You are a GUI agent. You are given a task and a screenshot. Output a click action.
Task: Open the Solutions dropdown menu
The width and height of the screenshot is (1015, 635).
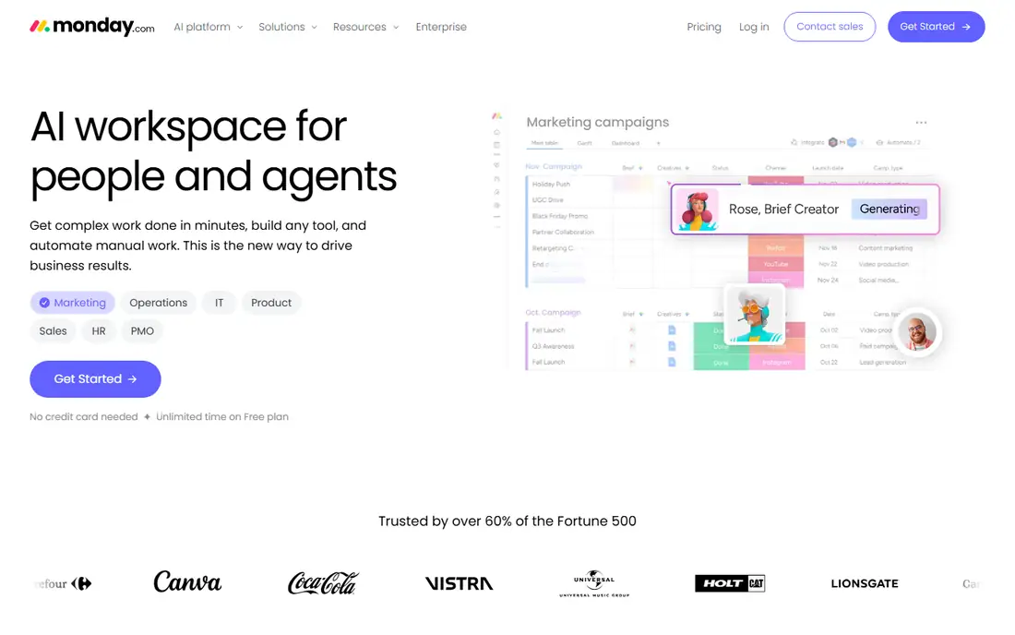tap(287, 27)
